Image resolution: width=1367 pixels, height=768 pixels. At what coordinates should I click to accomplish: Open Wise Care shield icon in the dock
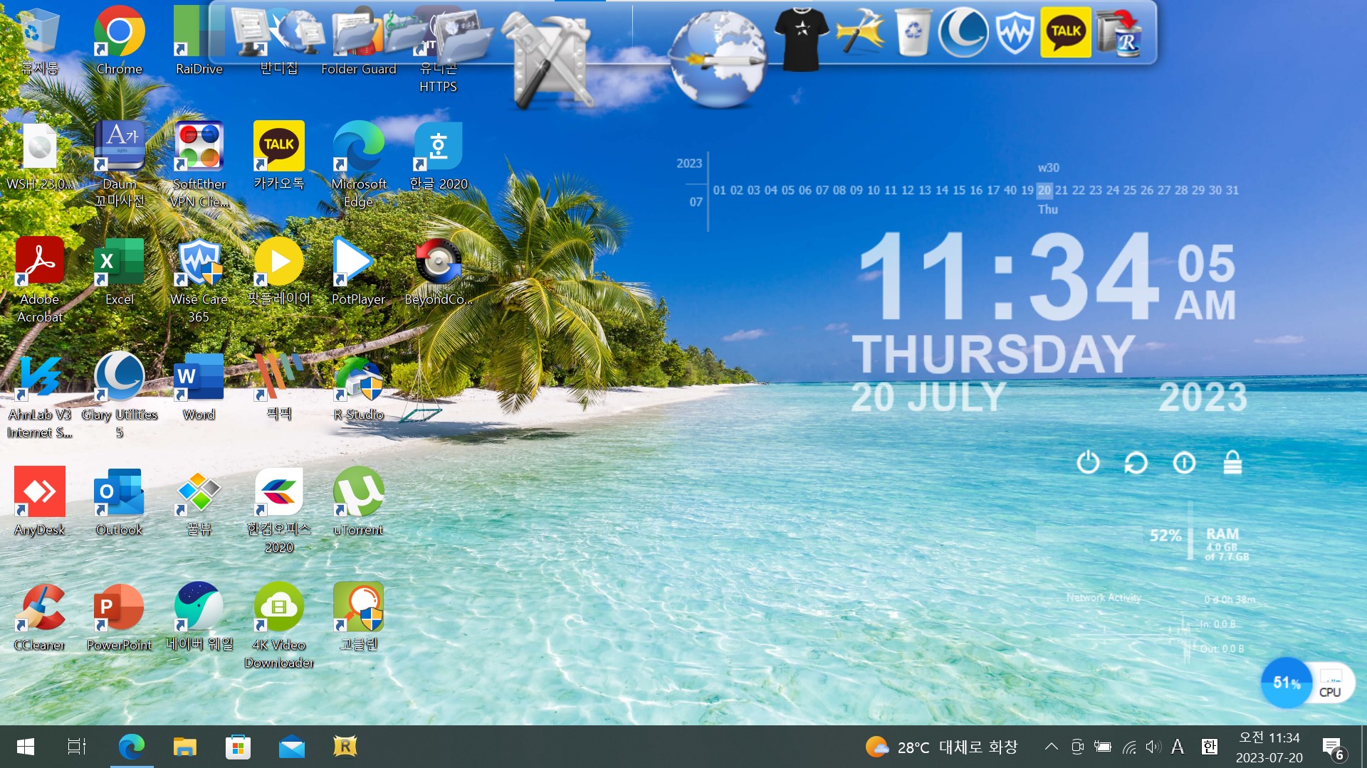pyautogui.click(x=1015, y=32)
